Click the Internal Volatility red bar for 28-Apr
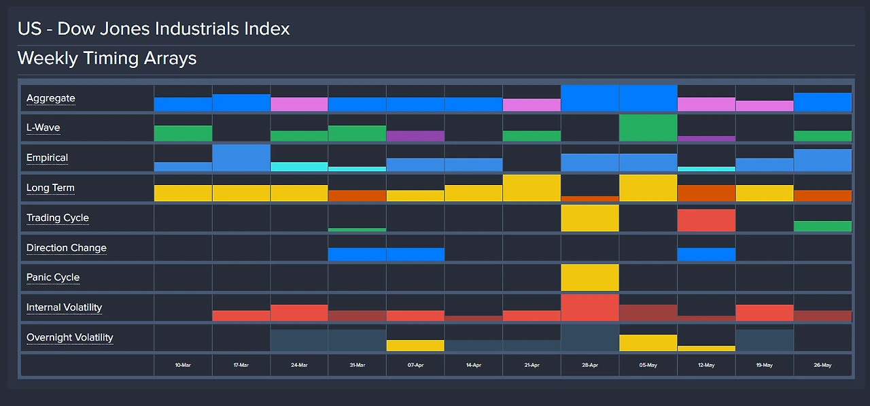Image resolution: width=870 pixels, height=406 pixels. tap(590, 307)
